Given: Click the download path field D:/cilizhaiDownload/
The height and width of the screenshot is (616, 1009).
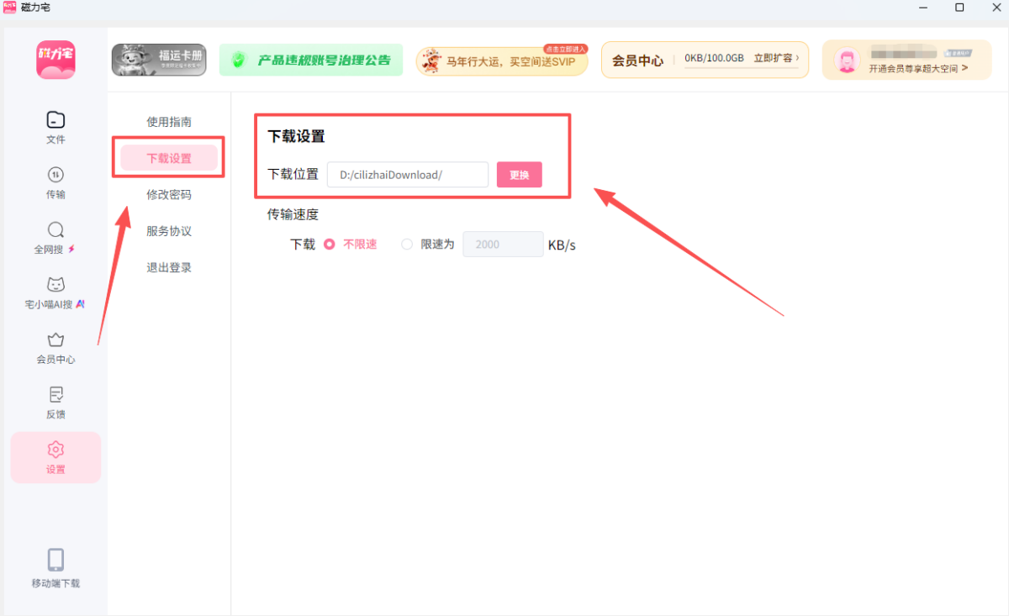Looking at the screenshot, I should pos(408,175).
